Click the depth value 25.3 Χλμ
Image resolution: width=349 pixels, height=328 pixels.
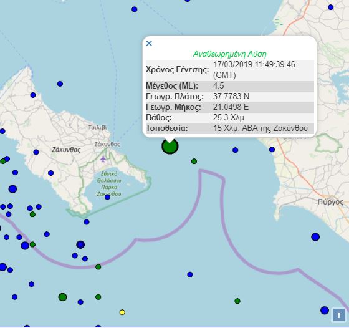229,117
